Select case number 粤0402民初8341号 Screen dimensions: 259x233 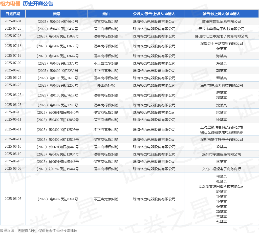coord(58,199)
